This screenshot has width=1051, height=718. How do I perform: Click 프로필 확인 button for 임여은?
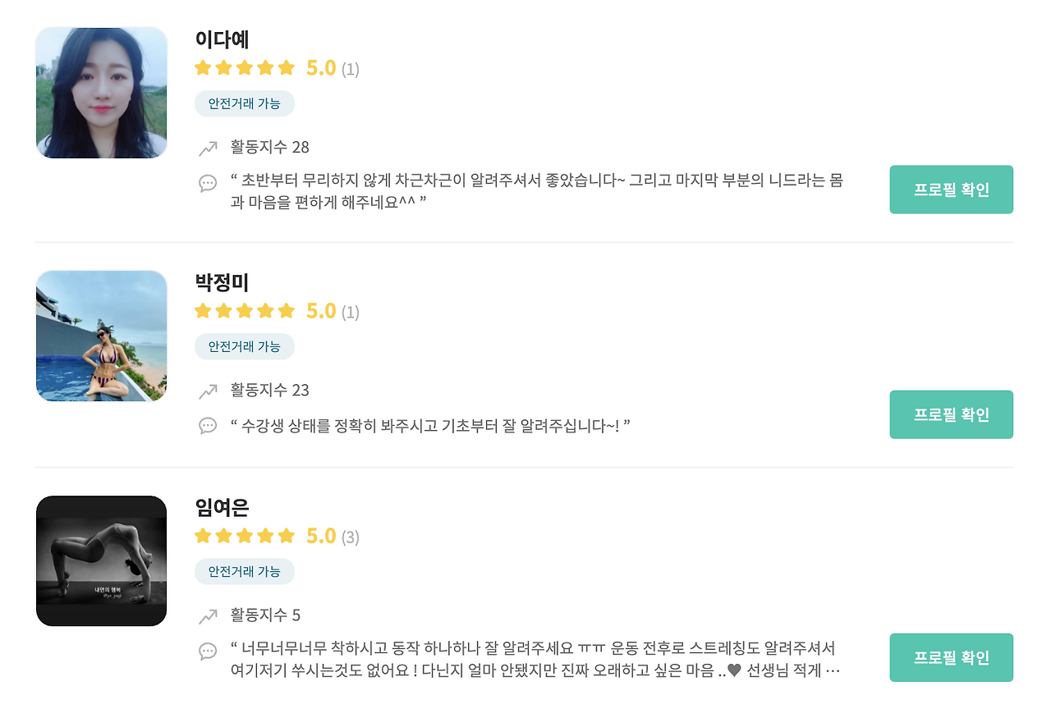click(951, 657)
